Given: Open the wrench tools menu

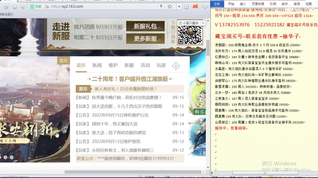Looking at the screenshot, I should pyautogui.click(x=205, y=7).
